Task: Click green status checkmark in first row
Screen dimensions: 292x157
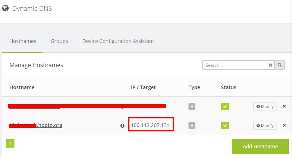Action: pyautogui.click(x=225, y=106)
